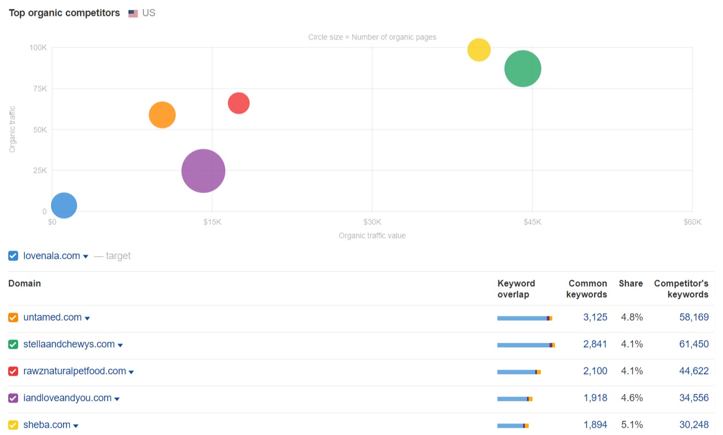Sort by Common keywords column header
The width and height of the screenshot is (723, 435).
587,289
